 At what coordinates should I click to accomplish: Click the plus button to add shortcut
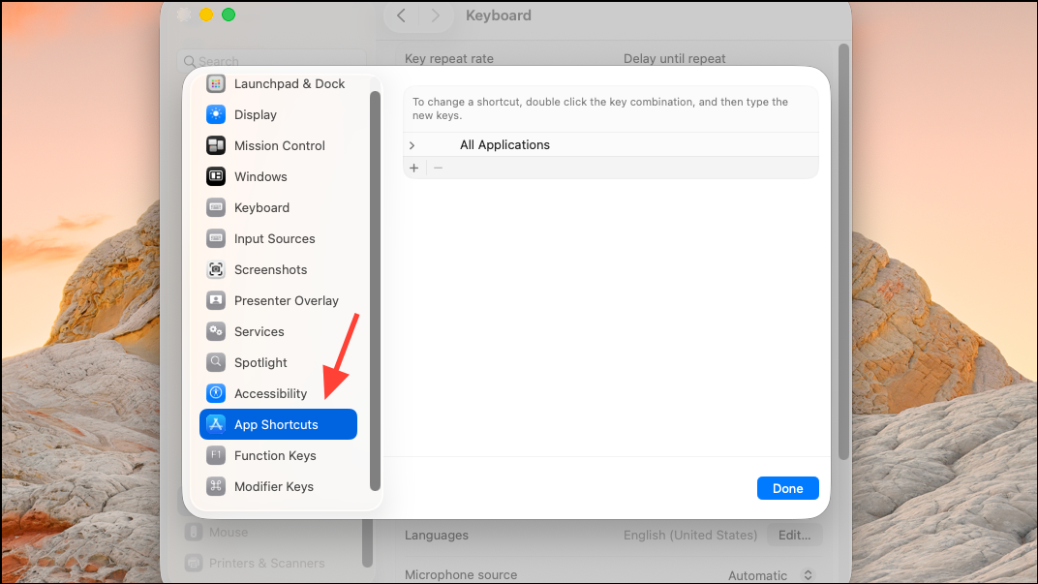(413, 169)
